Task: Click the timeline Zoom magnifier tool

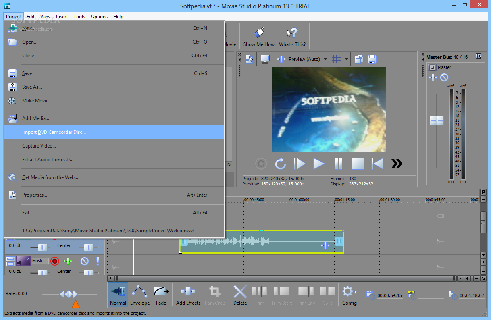Action: (483, 278)
